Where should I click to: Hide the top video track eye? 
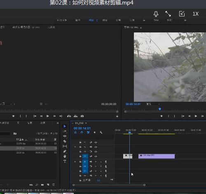96,142
